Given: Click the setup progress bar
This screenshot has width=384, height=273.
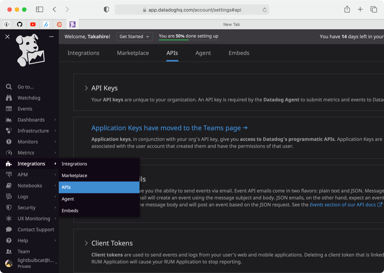Looking at the screenshot, I should tap(189, 40).
